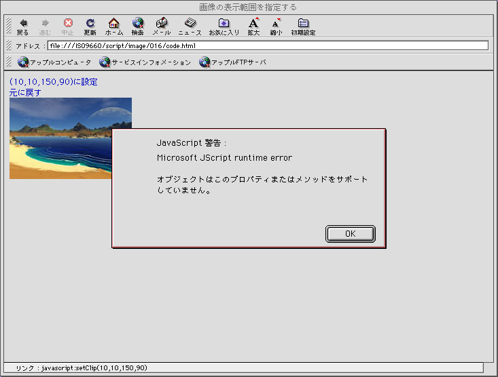
Task: Click the オブジェクトはこのプロパティ error message text
Action: pyautogui.click(x=262, y=184)
